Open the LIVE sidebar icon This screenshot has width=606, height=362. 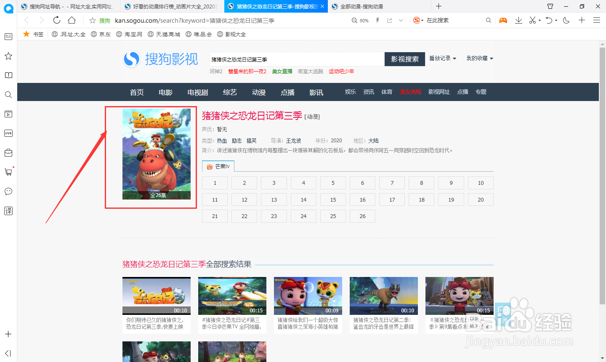coord(8,133)
